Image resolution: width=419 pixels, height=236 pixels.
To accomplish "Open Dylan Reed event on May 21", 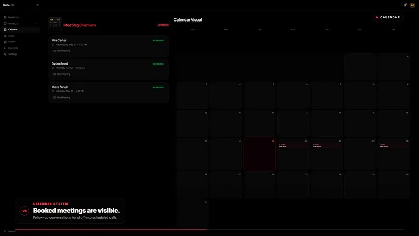I will click(x=326, y=146).
